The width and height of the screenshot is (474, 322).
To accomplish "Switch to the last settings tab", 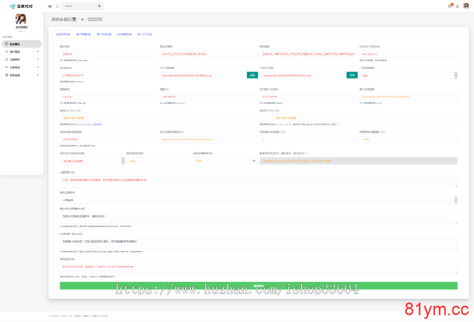I will point(144,34).
